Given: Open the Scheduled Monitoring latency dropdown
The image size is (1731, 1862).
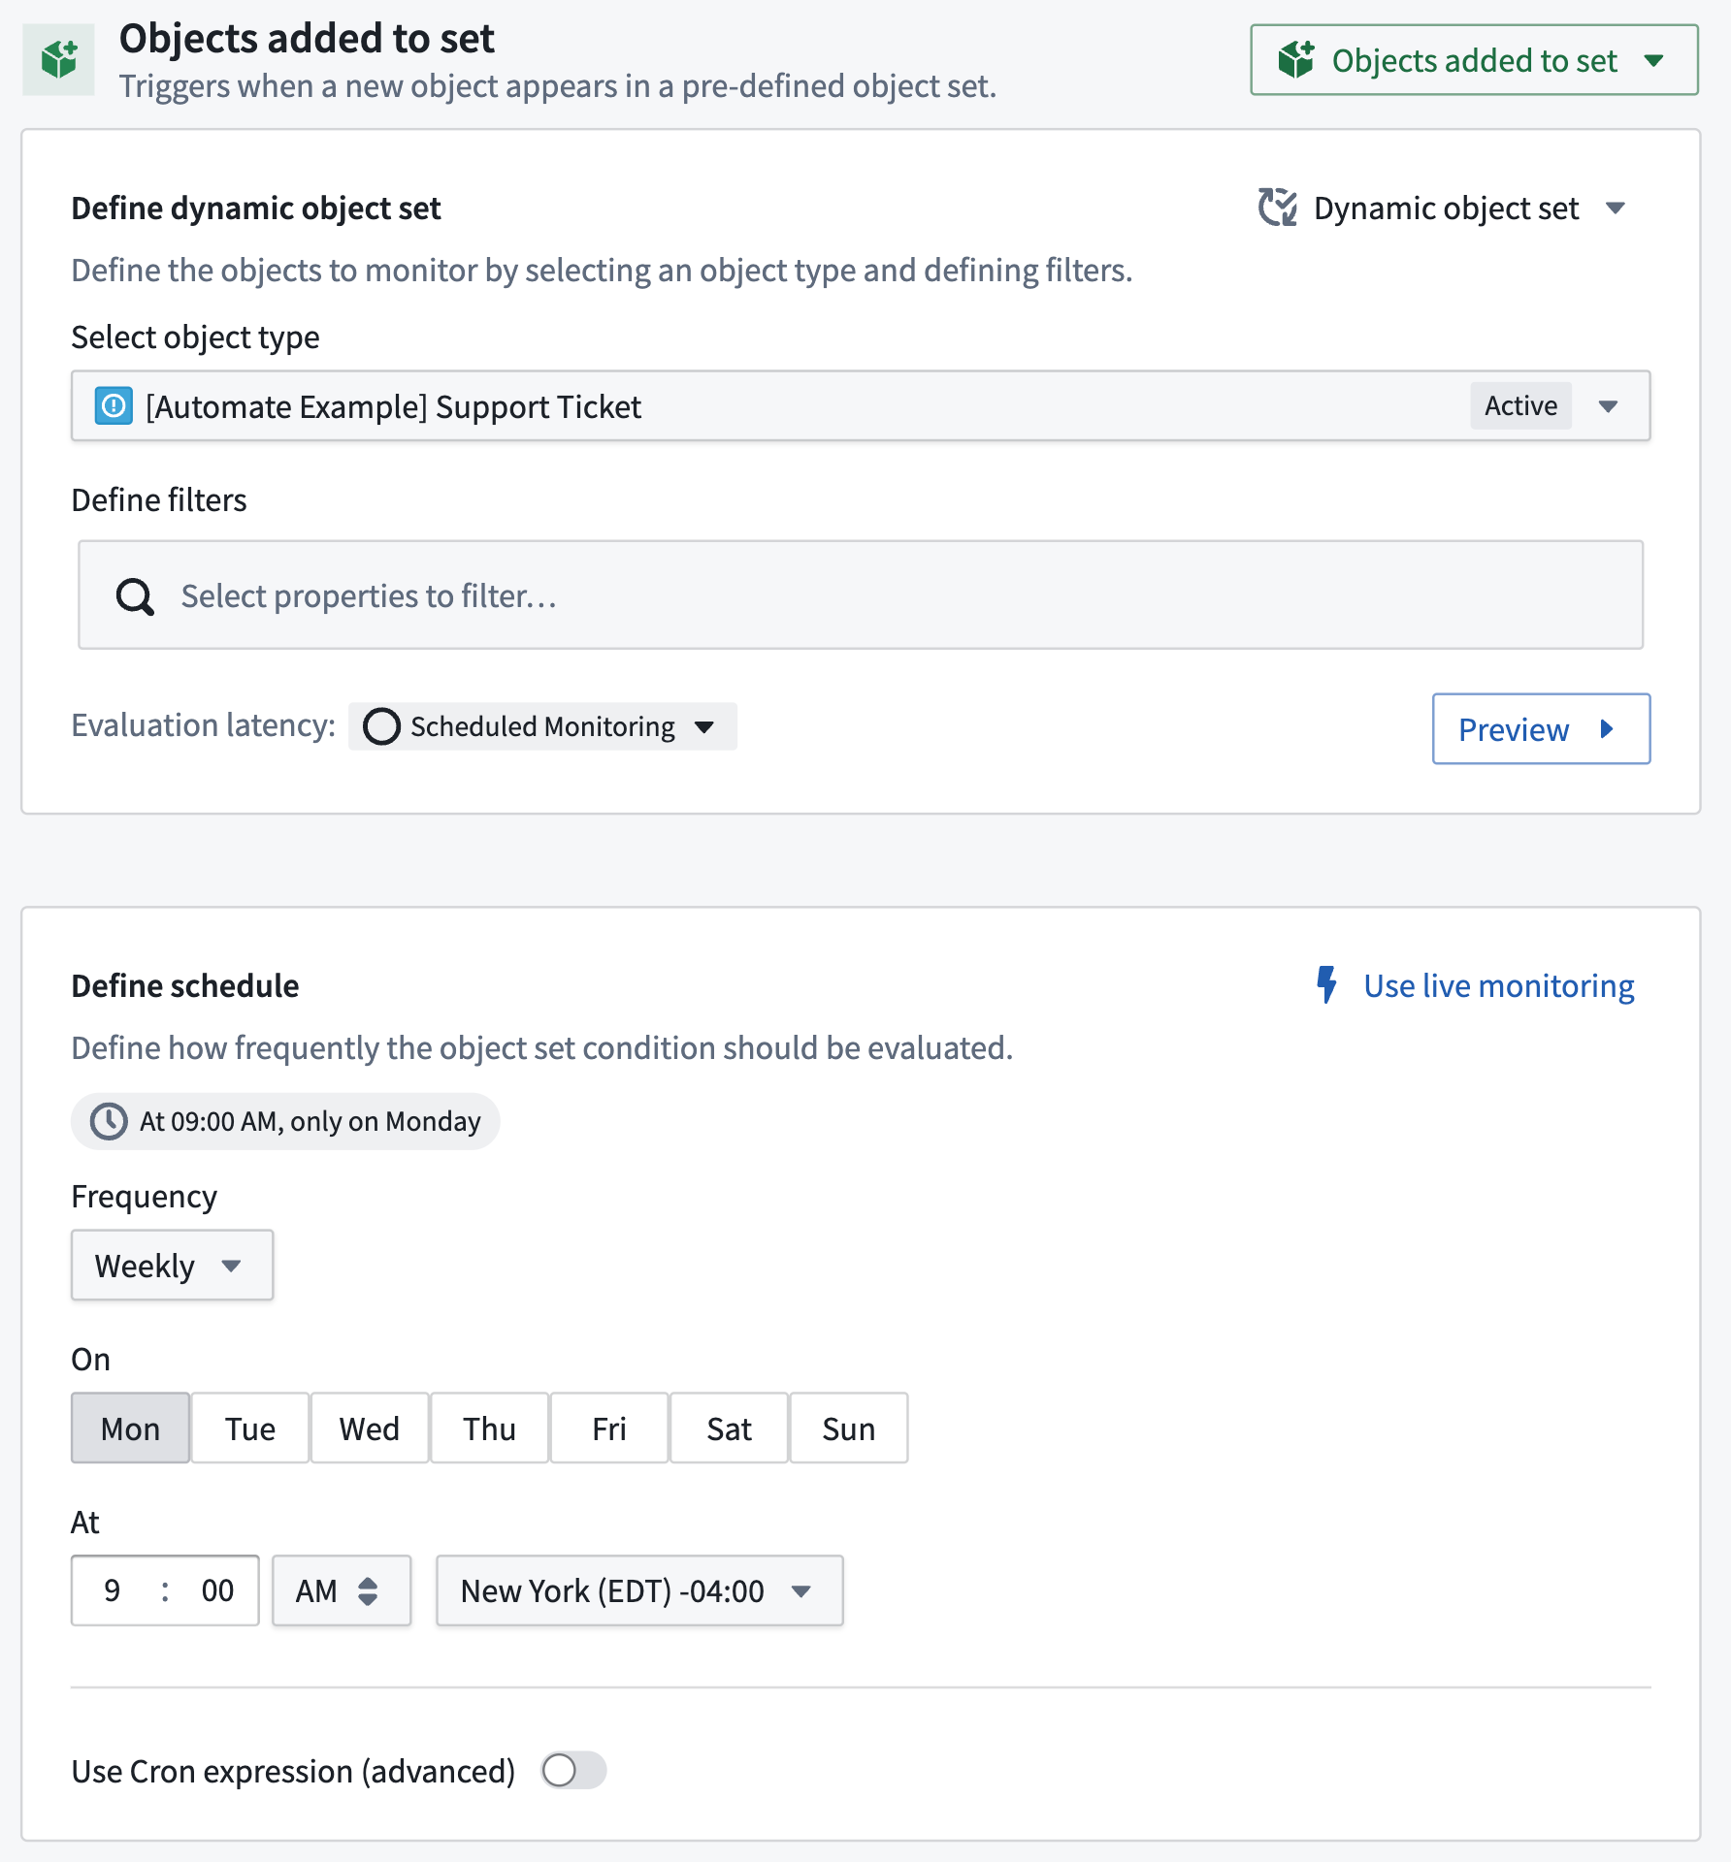Looking at the screenshot, I should point(542,726).
